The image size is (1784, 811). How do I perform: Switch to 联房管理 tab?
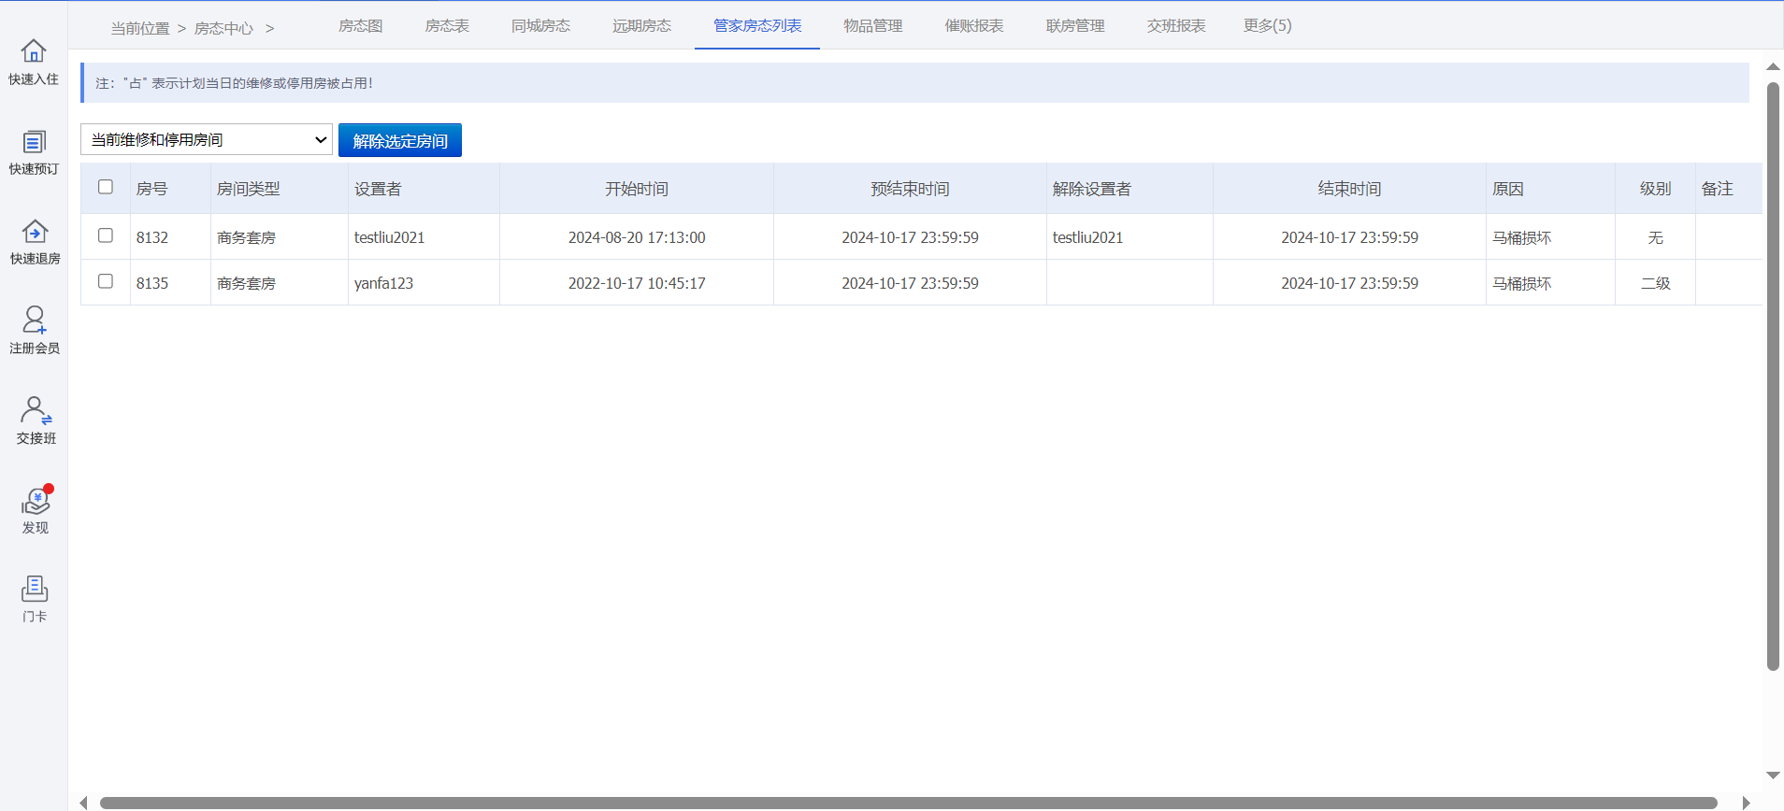point(1075,25)
